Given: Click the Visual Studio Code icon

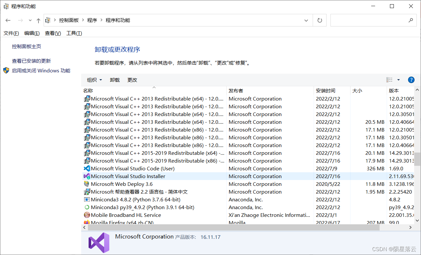Looking at the screenshot, I should 87,168.
